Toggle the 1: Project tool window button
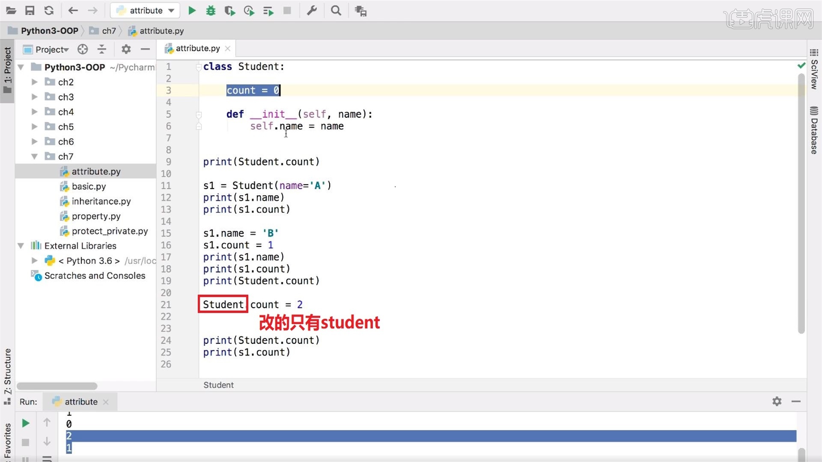This screenshot has width=822, height=462. pos(7,71)
